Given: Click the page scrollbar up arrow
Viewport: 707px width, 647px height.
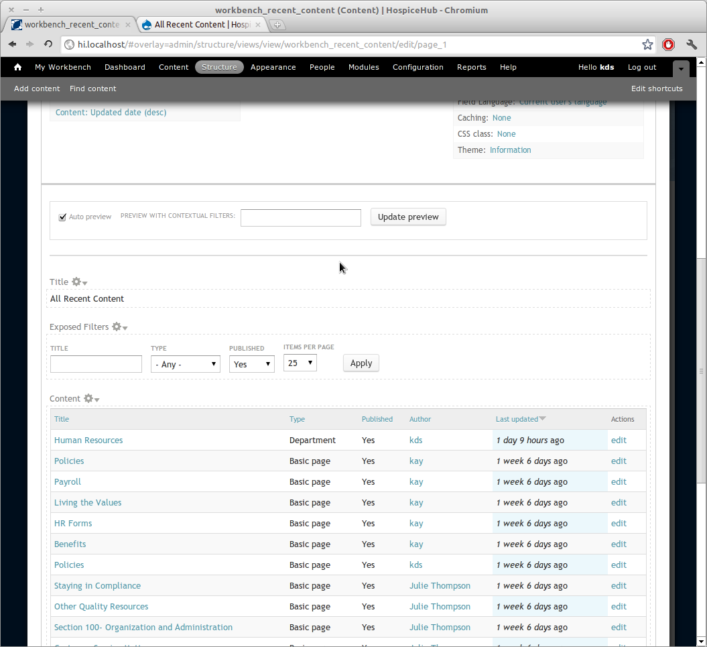Looking at the screenshot, I should (x=701, y=62).
